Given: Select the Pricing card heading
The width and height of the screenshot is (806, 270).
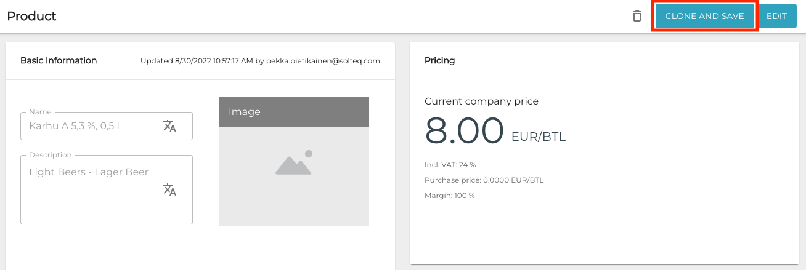Looking at the screenshot, I should point(440,61).
